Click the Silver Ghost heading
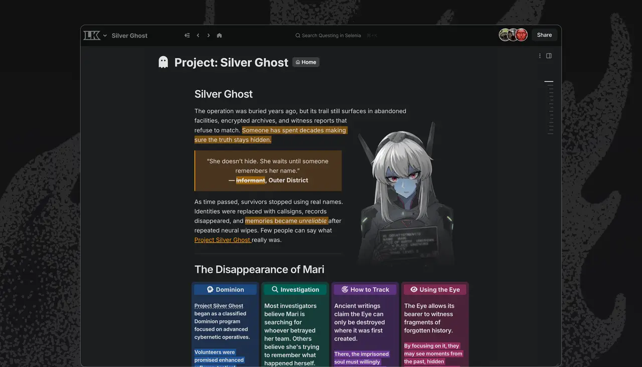This screenshot has width=642, height=367. coord(224,94)
